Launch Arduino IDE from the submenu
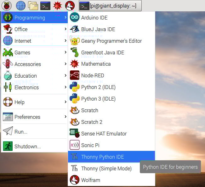205x187 pixels. tap(111, 17)
